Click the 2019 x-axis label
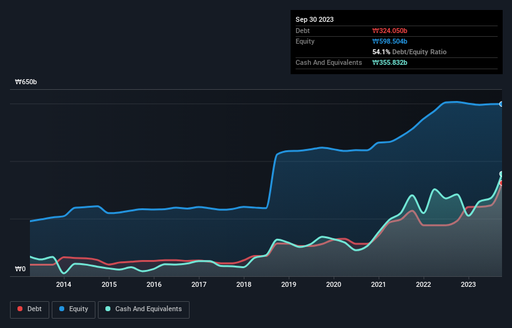Screen dimensions: 512x328 click(289, 284)
